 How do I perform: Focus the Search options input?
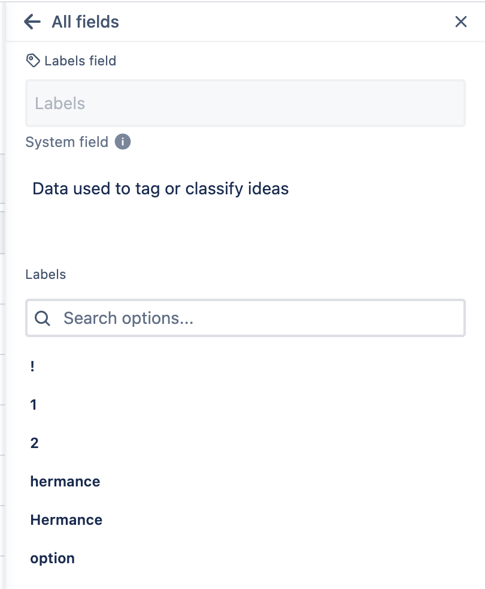pos(257,318)
